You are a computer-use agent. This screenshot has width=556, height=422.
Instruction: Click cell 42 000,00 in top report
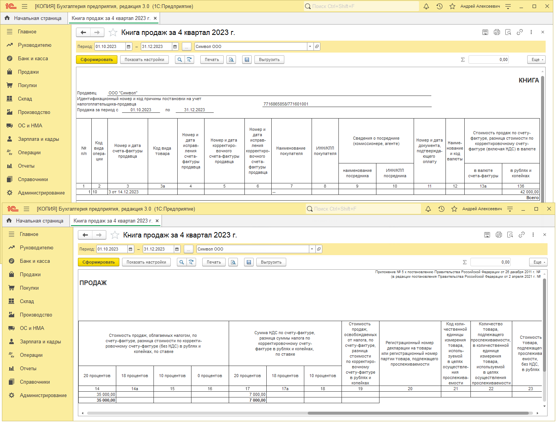tap(521, 192)
